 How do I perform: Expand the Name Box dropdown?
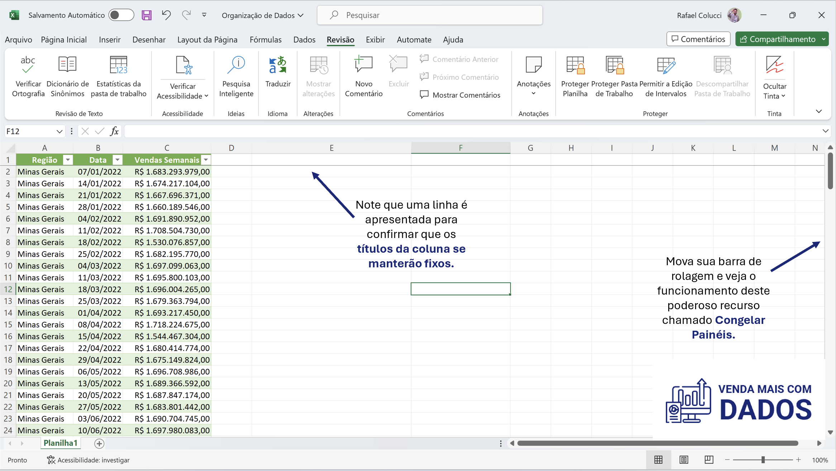coord(60,131)
